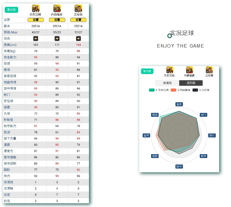Open 内德维德 player card in table header
The image size is (231, 207).
pyautogui.click(x=57, y=8)
